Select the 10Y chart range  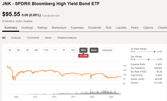click(x=73, y=50)
